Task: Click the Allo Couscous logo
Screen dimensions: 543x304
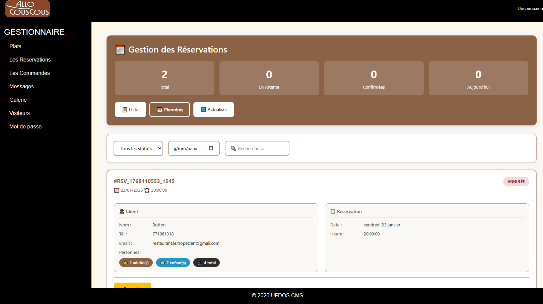Action: click(x=28, y=9)
